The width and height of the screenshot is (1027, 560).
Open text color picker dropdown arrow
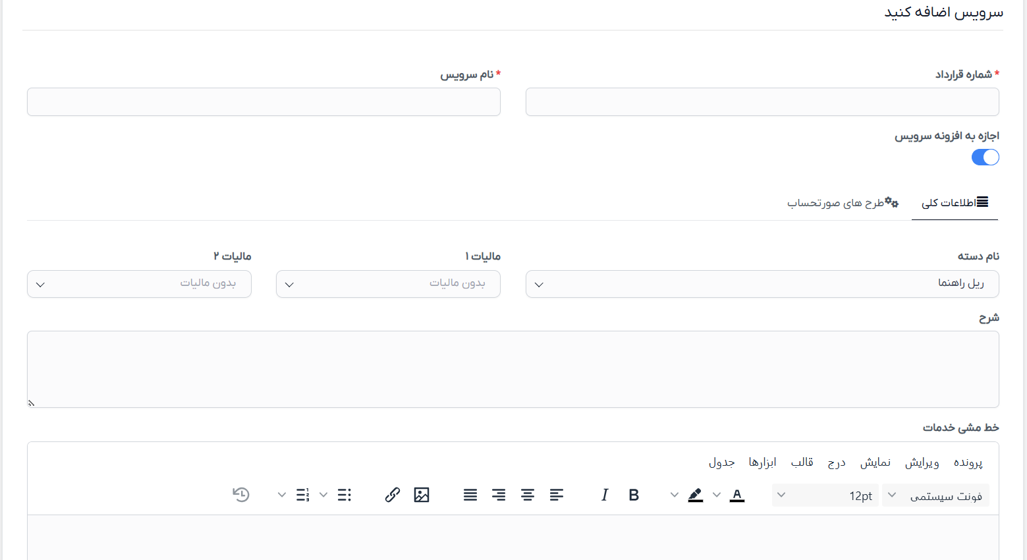point(717,495)
